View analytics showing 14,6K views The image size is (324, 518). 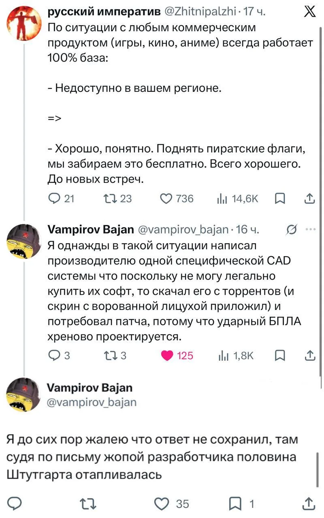[238, 198]
